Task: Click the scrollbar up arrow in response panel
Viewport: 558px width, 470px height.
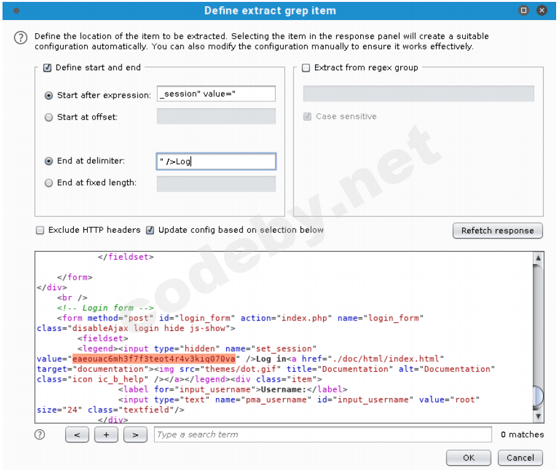Action: pos(538,258)
